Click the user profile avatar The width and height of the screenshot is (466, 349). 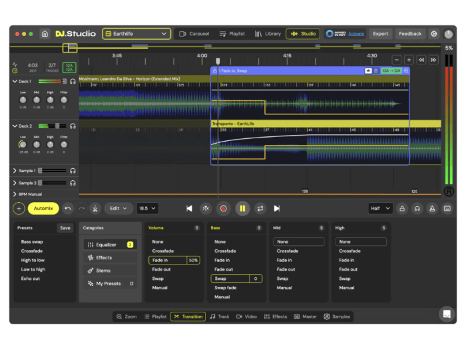coord(448,34)
